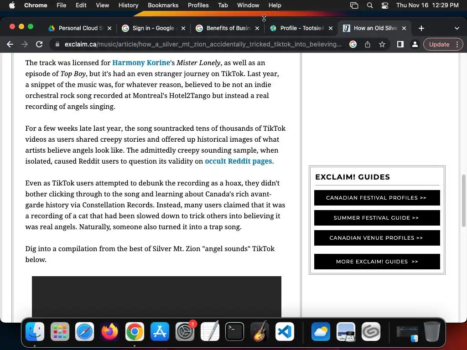Screen dimensions: 467x350
Task: Click the screen mirroring menu bar icon
Action: pos(354,5)
